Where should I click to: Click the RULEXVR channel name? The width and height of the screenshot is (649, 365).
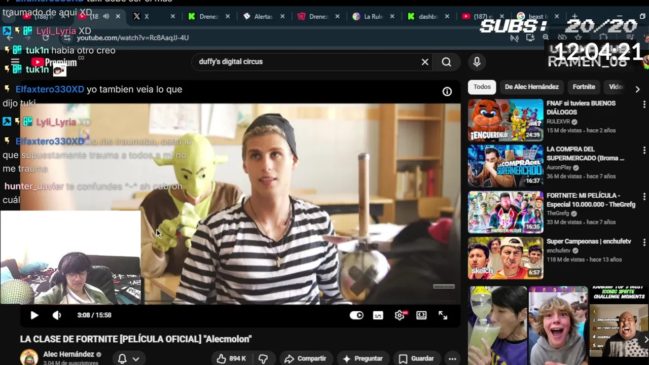click(559, 122)
